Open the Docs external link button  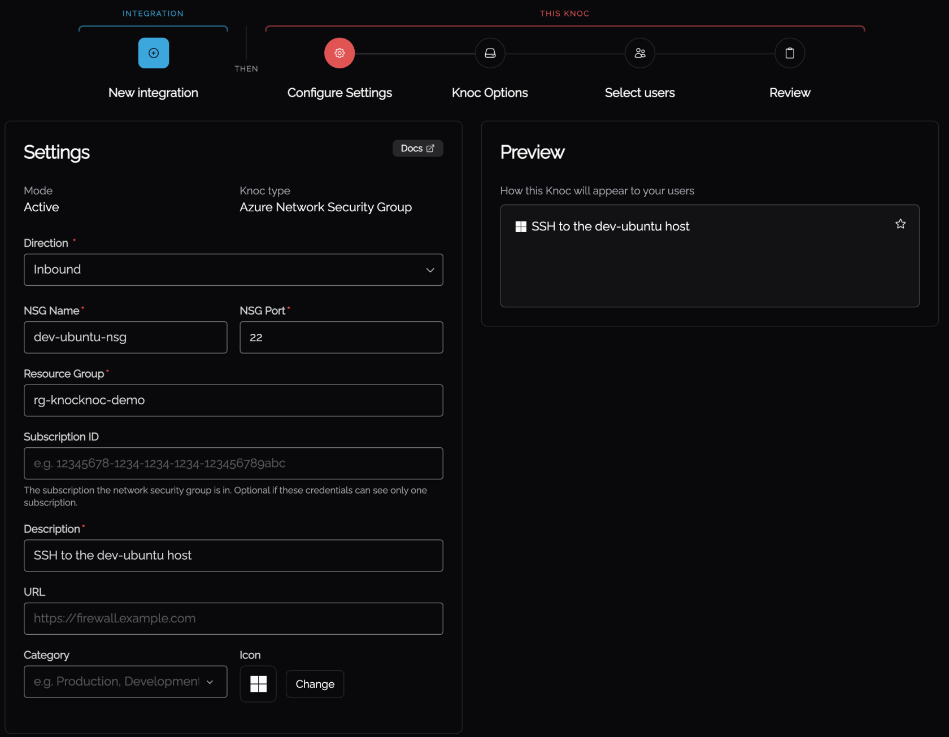(x=418, y=149)
